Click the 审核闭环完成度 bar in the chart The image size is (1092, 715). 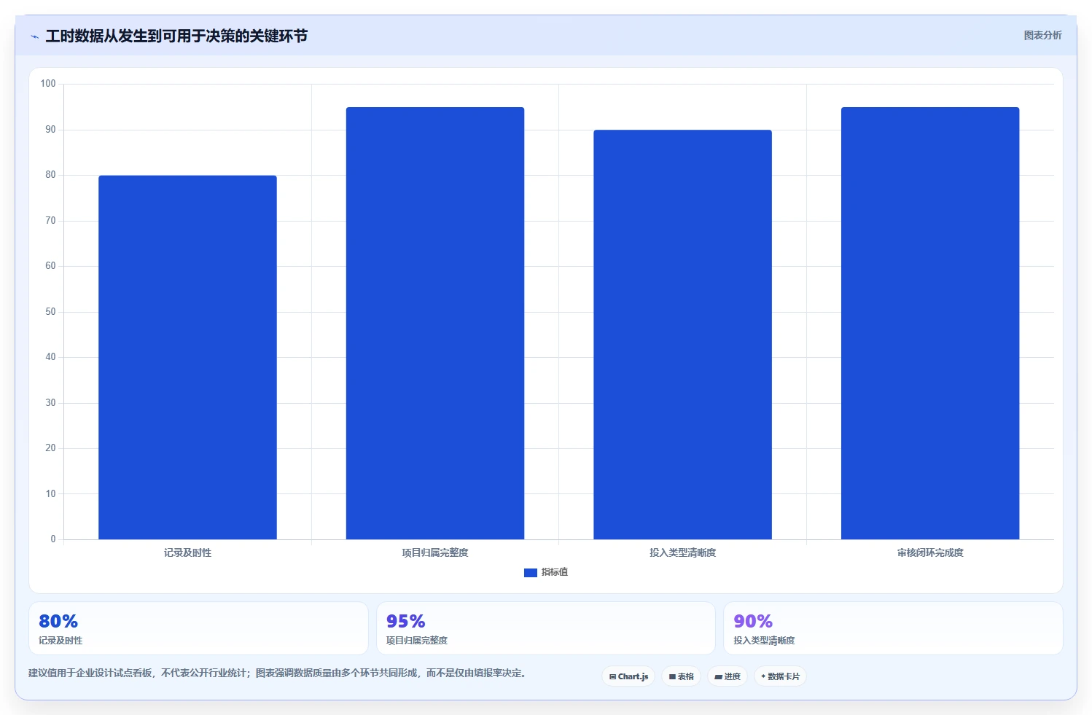930,323
